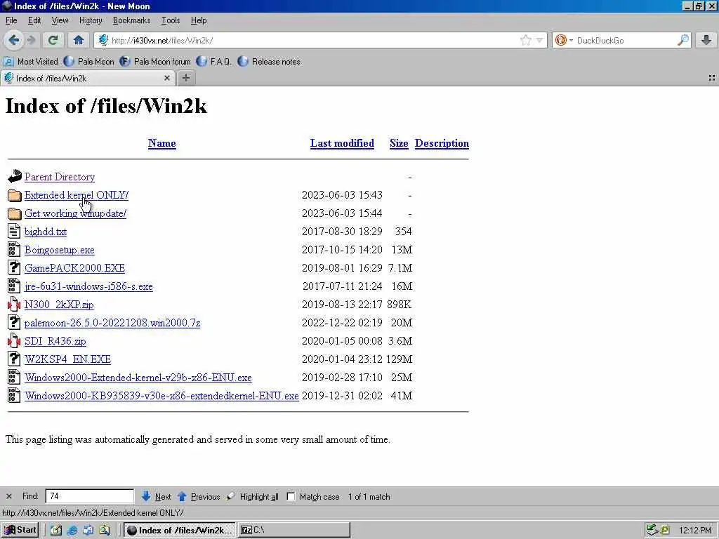Viewport: 719px width, 539px height.
Task: Open the Bookmarks menu
Action: click(131, 20)
